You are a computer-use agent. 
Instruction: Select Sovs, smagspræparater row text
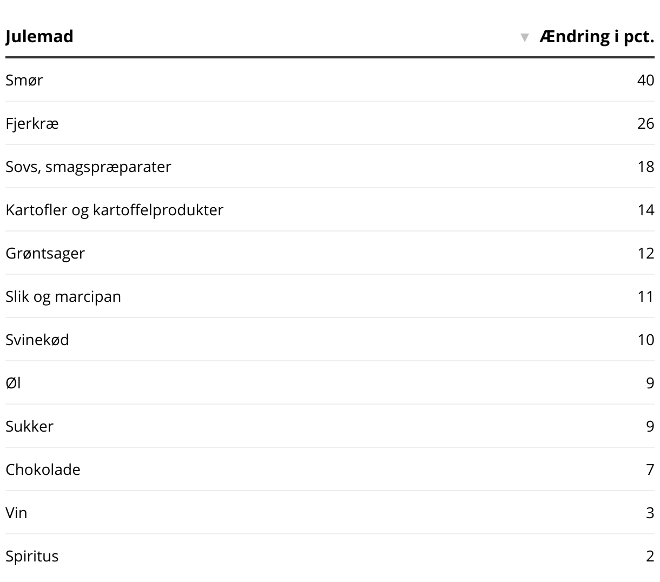pos(88,167)
